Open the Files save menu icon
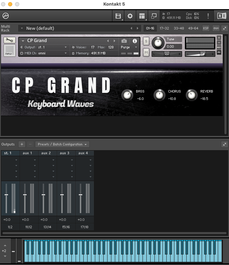The image size is (229, 265). coord(118,16)
